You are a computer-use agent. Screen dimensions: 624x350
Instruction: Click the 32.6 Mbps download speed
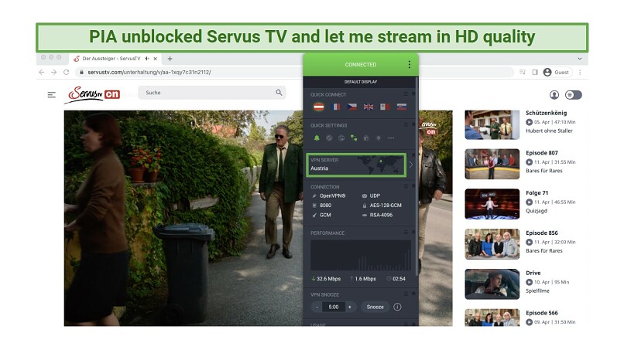[326, 278]
